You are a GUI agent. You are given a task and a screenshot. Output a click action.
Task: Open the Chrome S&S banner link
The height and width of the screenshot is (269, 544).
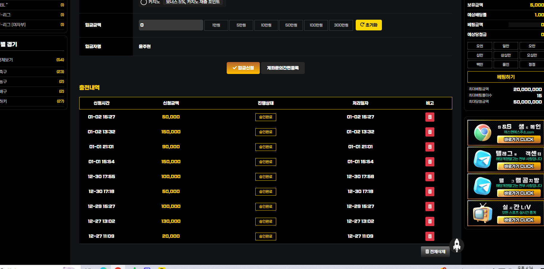point(506,133)
